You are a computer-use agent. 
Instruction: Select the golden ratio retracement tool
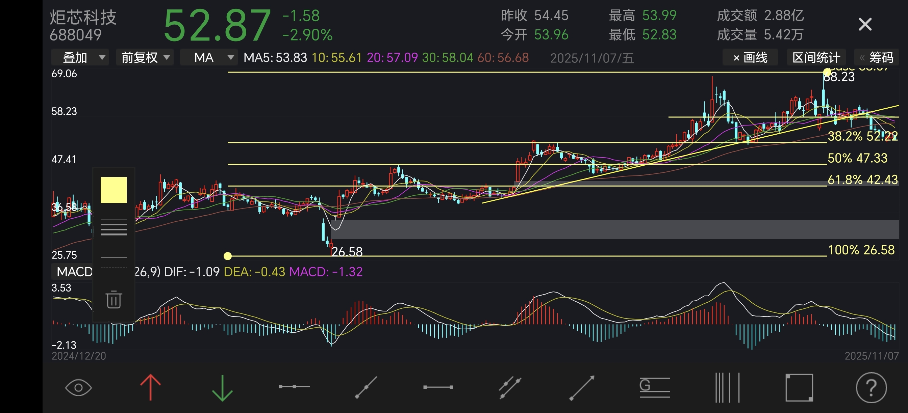[655, 388]
